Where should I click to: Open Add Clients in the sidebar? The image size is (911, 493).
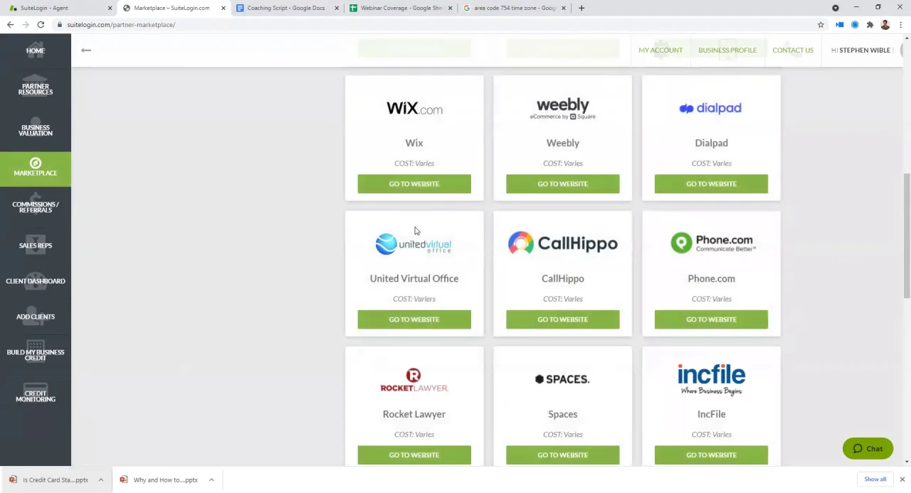click(36, 317)
